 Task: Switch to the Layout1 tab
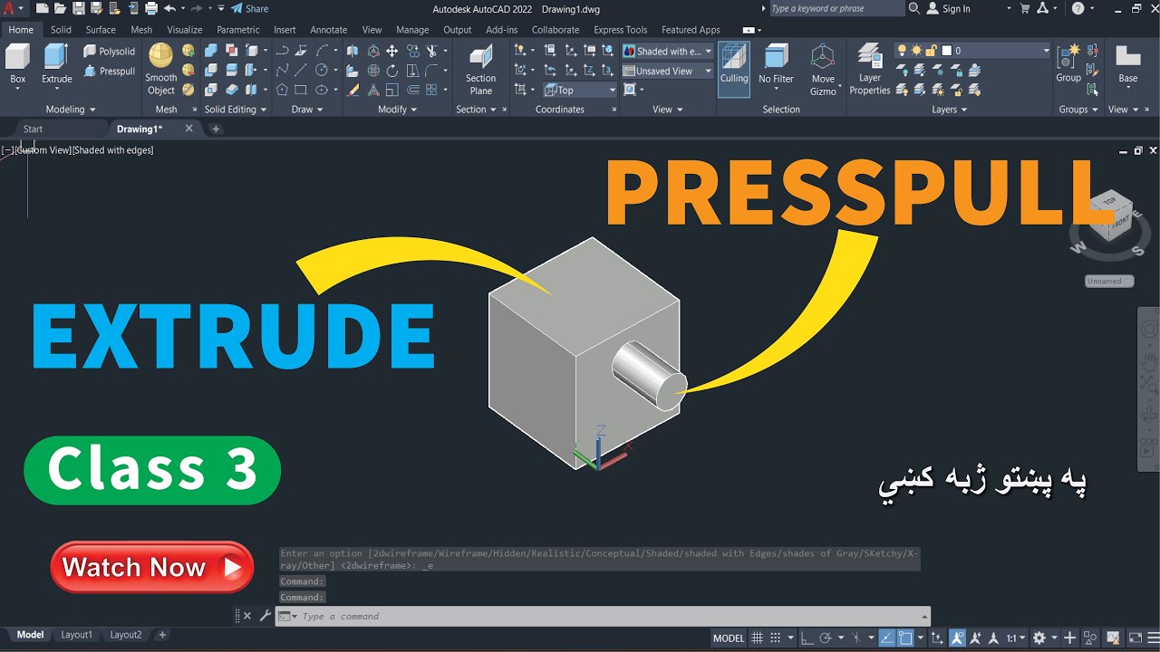coord(76,635)
